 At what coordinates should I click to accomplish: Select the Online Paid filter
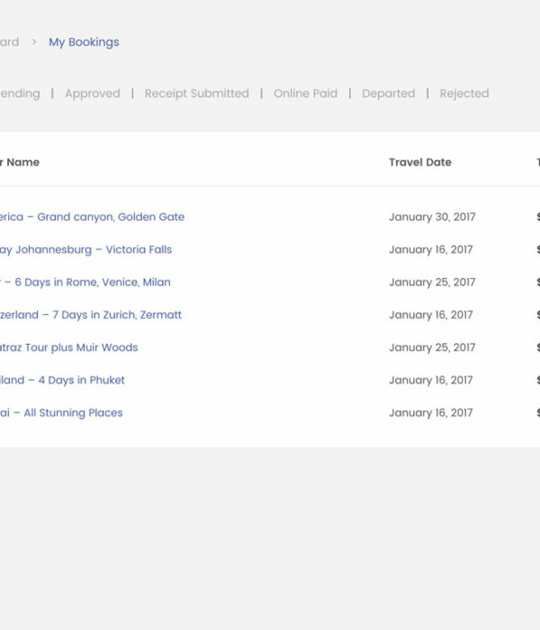[305, 94]
